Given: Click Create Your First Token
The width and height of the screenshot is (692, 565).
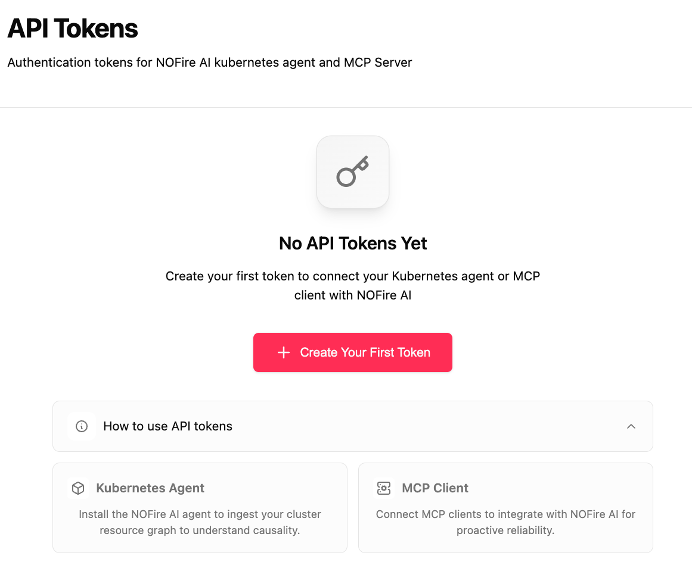Looking at the screenshot, I should coord(353,352).
